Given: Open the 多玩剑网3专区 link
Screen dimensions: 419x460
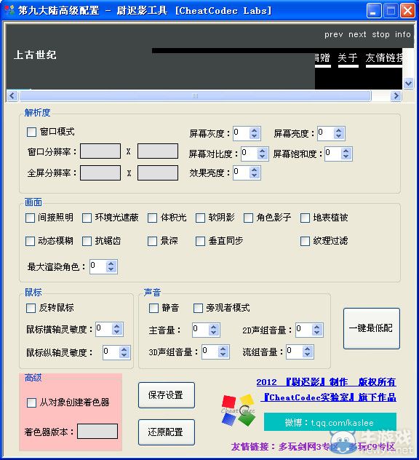Looking at the screenshot, I should point(308,447).
